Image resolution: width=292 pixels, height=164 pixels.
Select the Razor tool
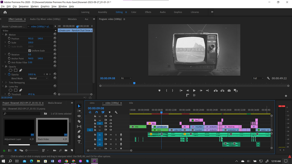click(x=79, y=121)
